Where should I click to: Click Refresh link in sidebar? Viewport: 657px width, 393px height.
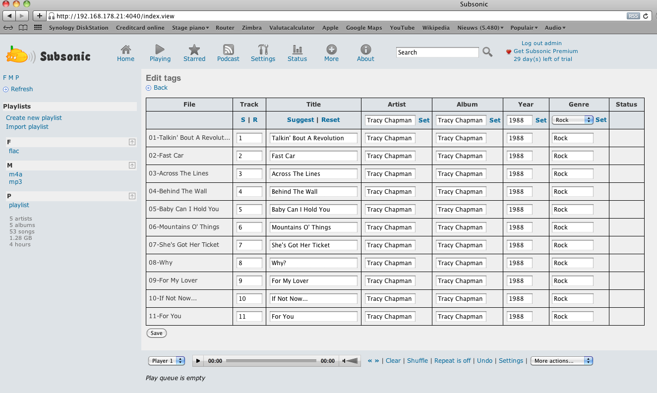coord(22,89)
